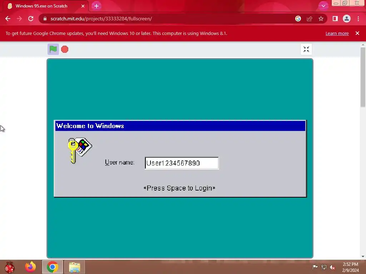Open Action Center flag tray icon
The height and width of the screenshot is (274, 366).
(x=315, y=267)
